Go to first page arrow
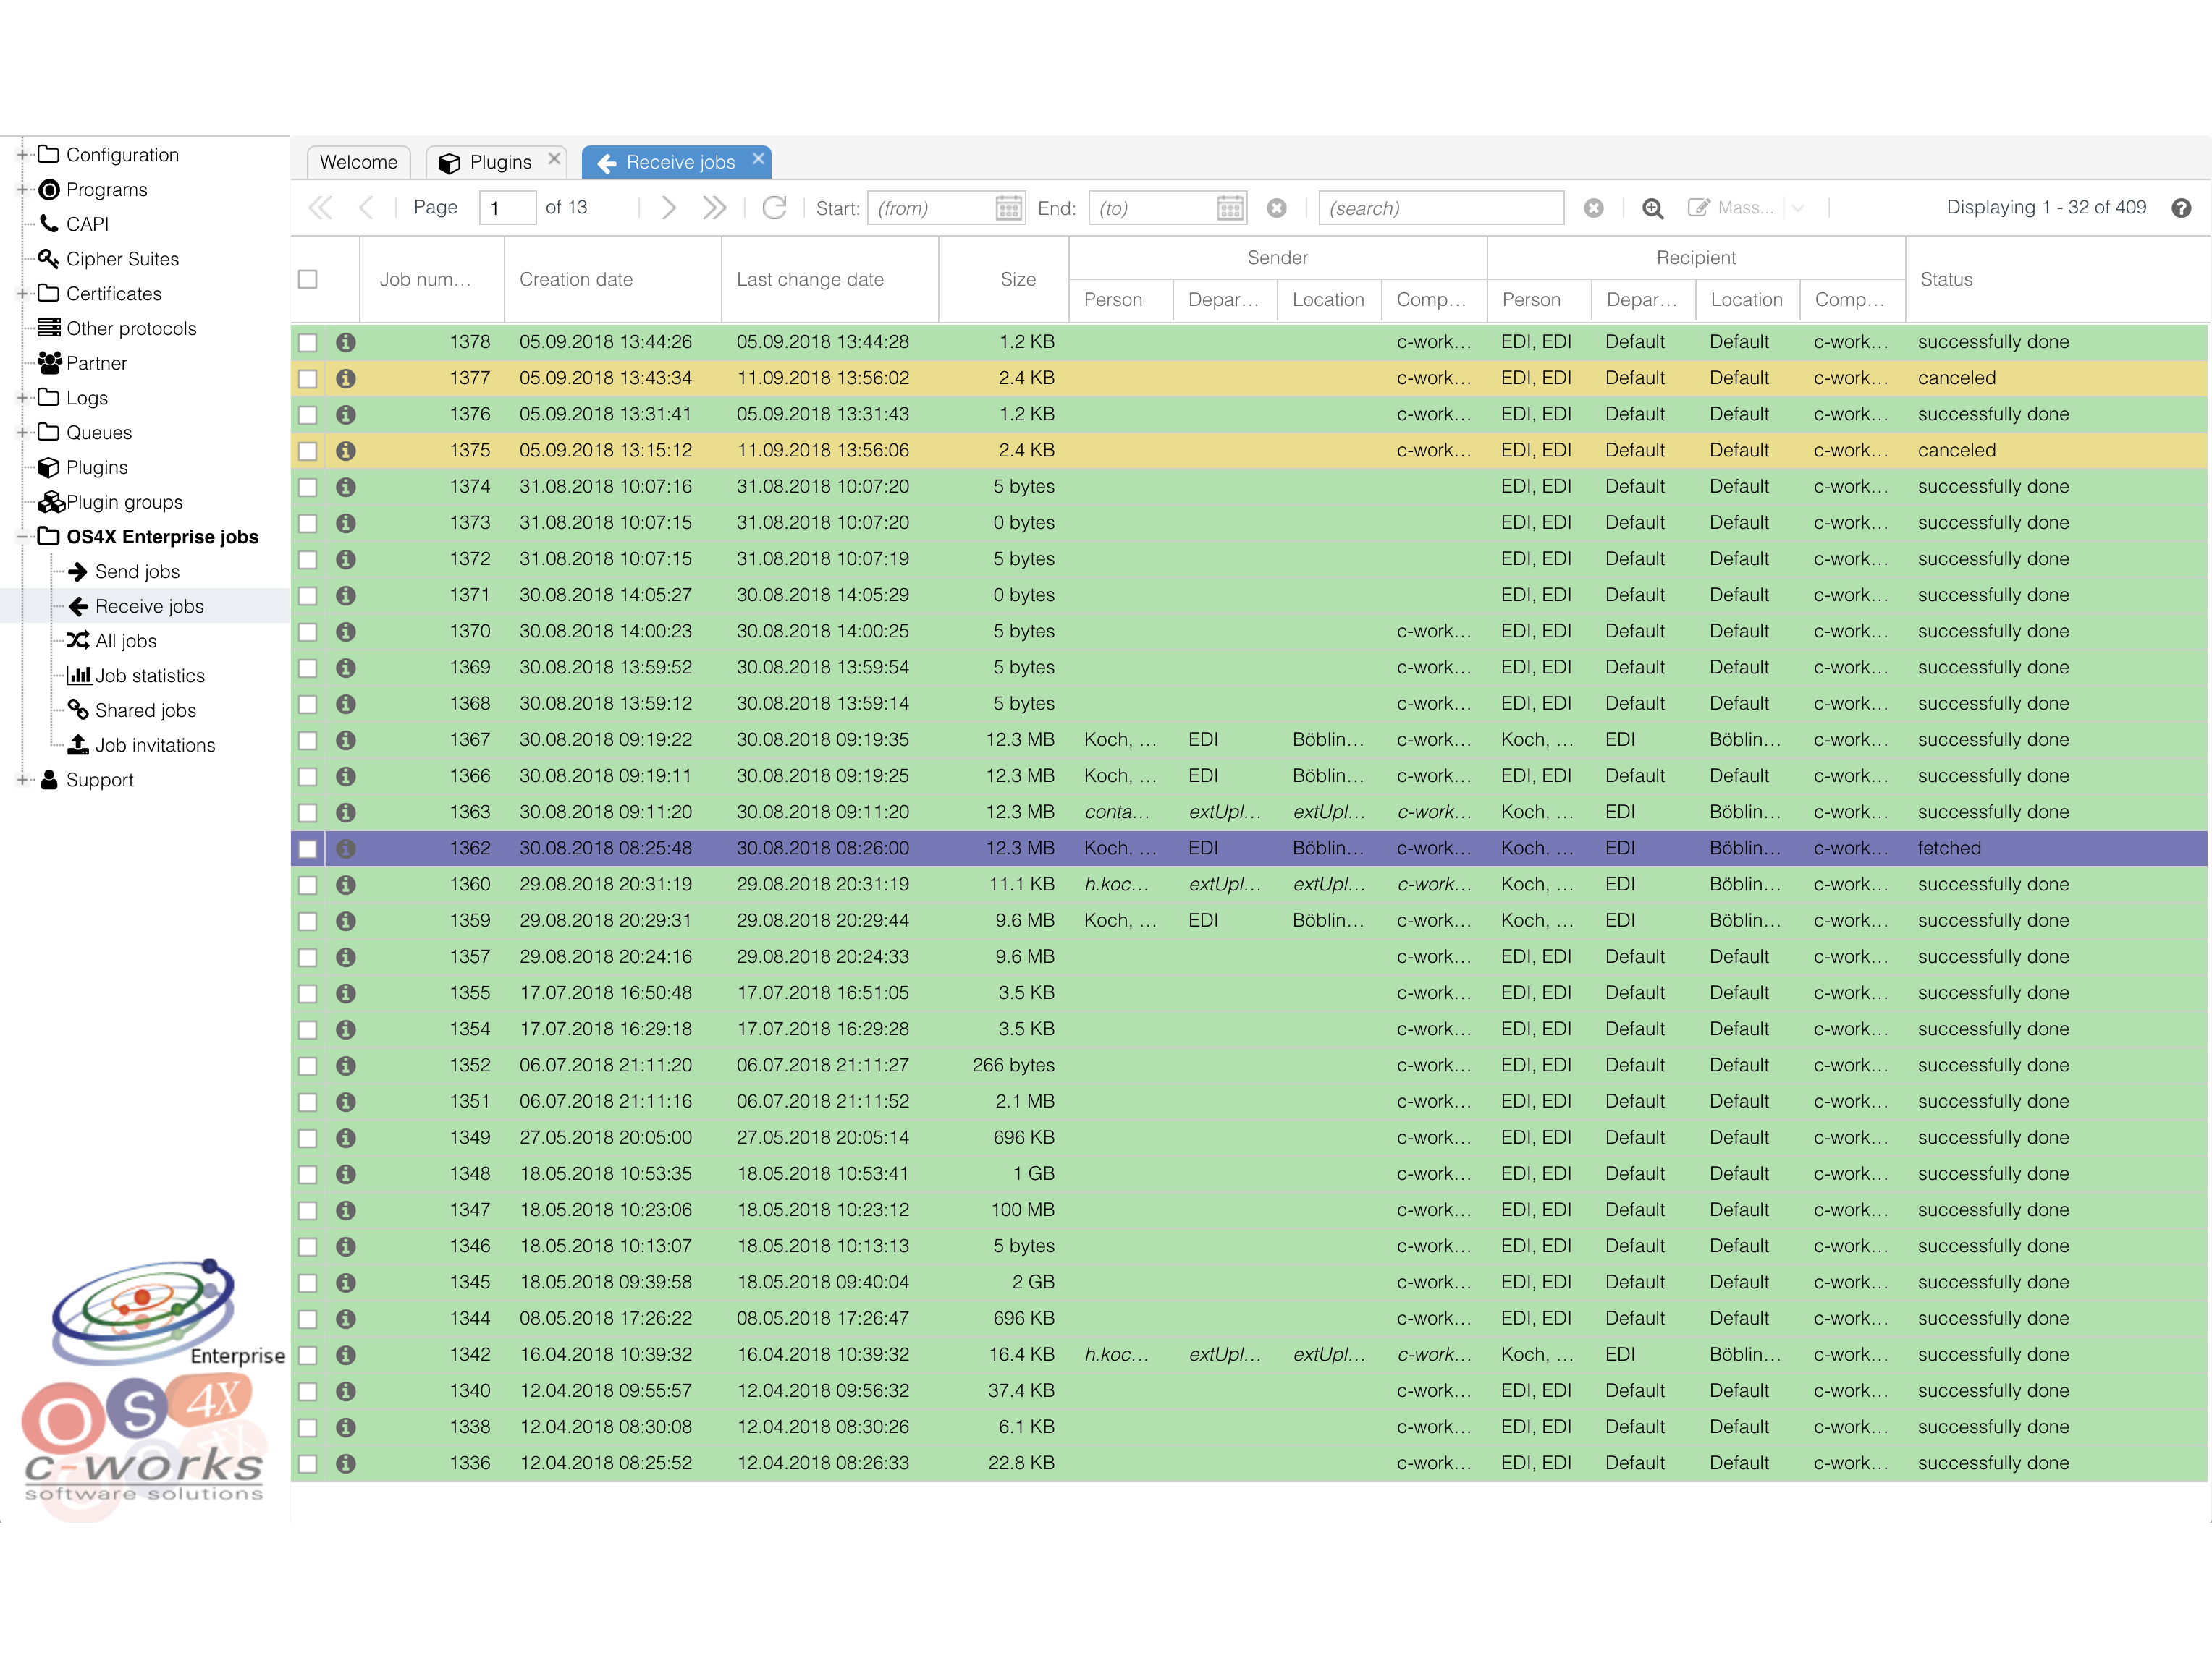Viewport: 2212px width, 1658px height. (320, 208)
